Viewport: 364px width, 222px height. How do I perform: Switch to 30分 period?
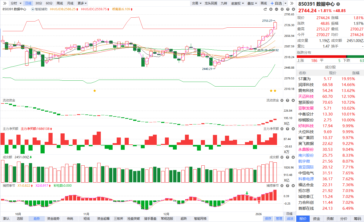[x=39, y=3]
